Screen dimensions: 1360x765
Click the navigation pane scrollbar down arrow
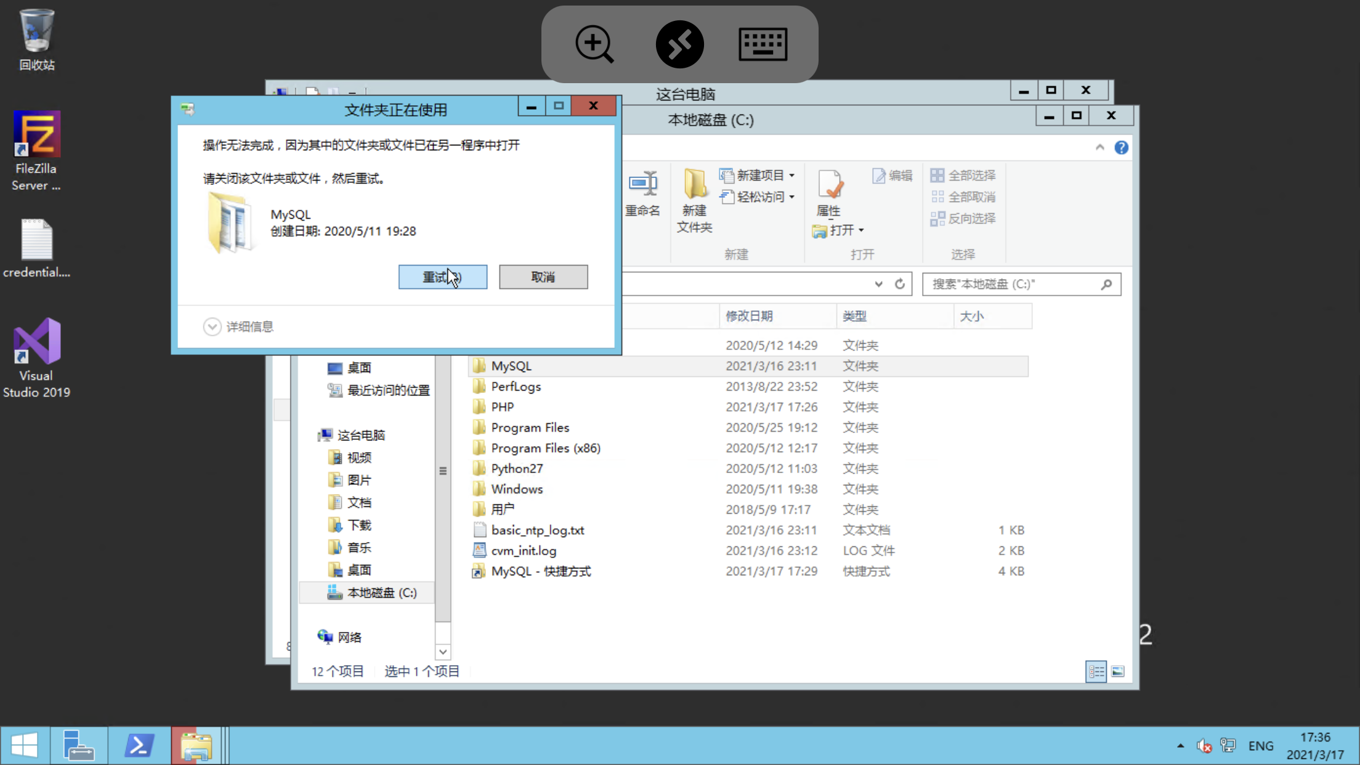[443, 652]
